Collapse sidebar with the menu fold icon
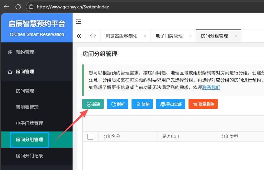 point(78,22)
